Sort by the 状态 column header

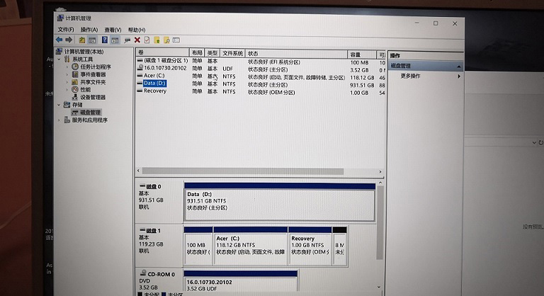[x=296, y=54]
